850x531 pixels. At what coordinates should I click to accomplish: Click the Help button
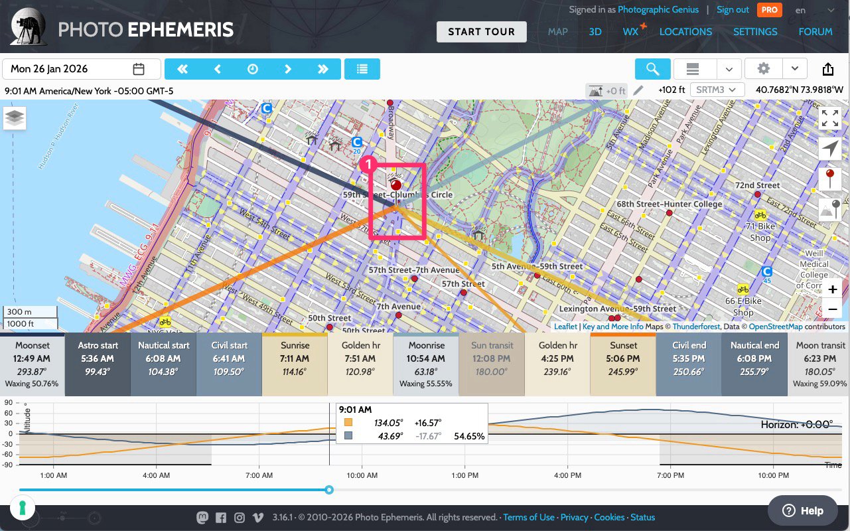803,510
